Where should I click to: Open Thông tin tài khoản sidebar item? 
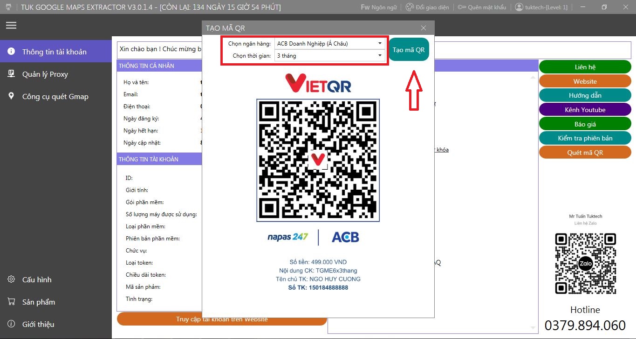54,52
